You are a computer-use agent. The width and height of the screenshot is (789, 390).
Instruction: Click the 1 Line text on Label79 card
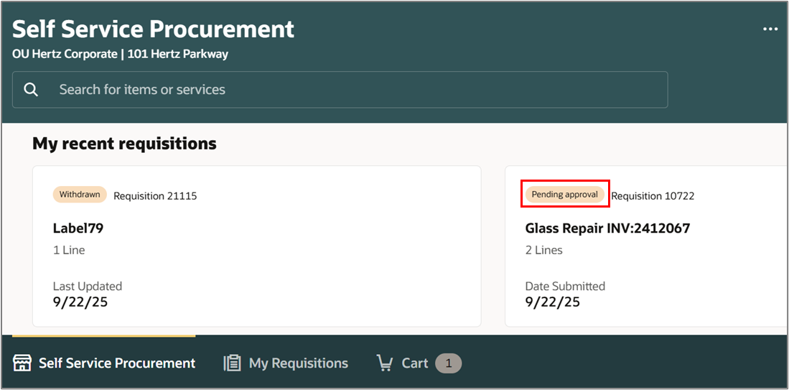point(69,250)
